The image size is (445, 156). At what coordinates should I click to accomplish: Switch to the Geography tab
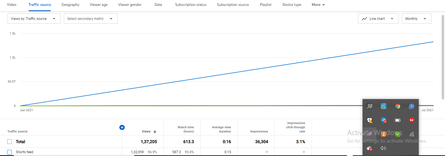tap(70, 5)
